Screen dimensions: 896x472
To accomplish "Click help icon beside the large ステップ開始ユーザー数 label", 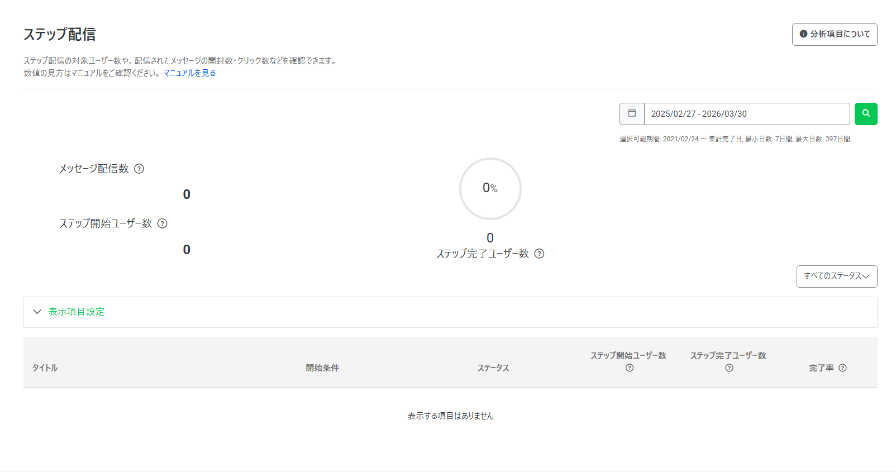I will [x=163, y=223].
